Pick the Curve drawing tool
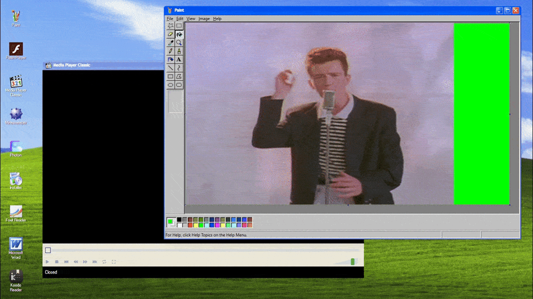This screenshot has height=299, width=533. click(x=179, y=68)
